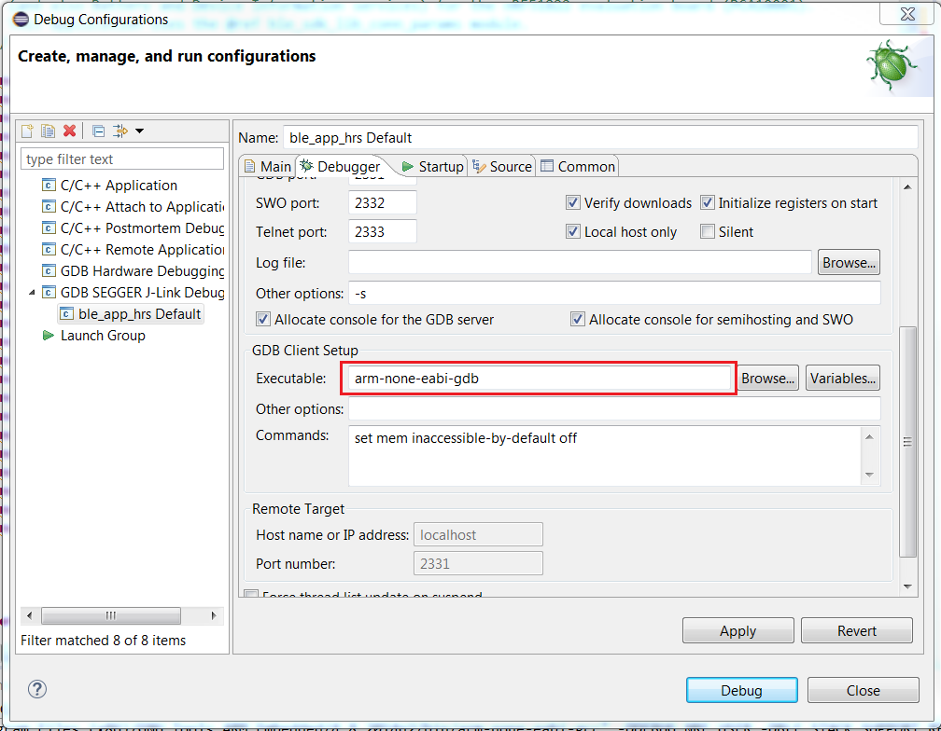Select C/C++ Application in the tree

[x=119, y=186]
